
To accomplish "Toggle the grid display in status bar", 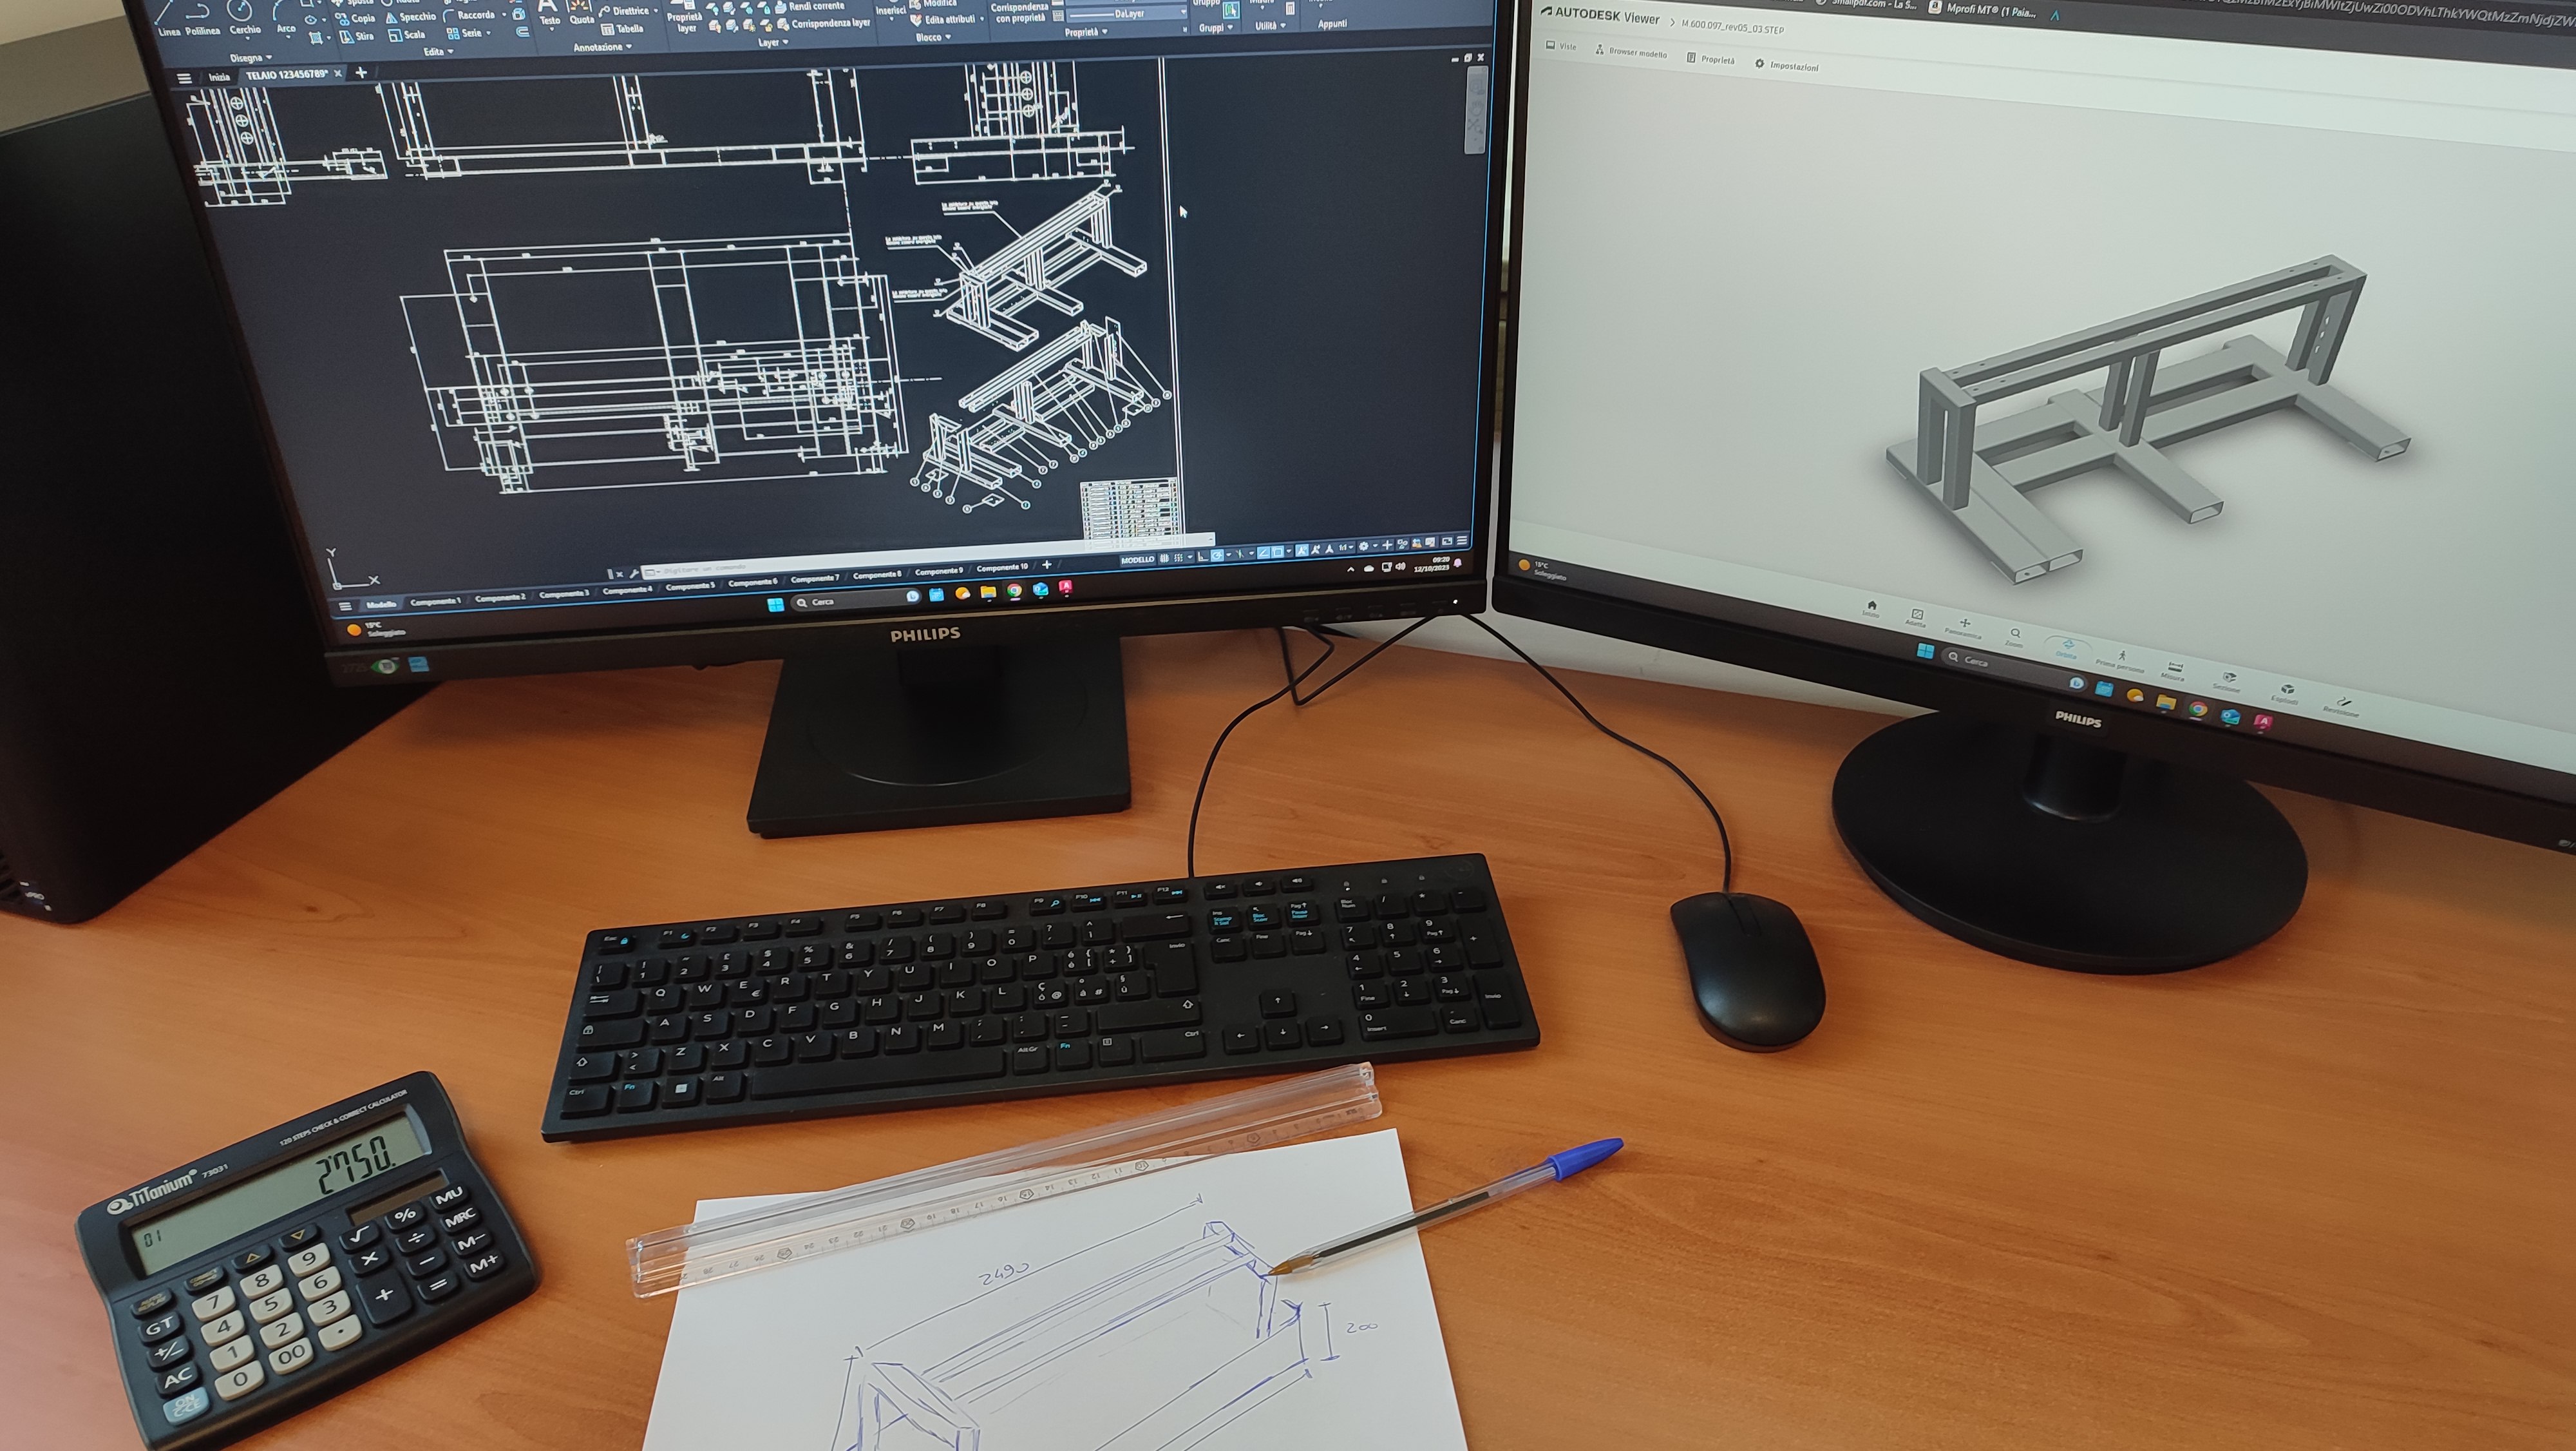I will [1165, 559].
